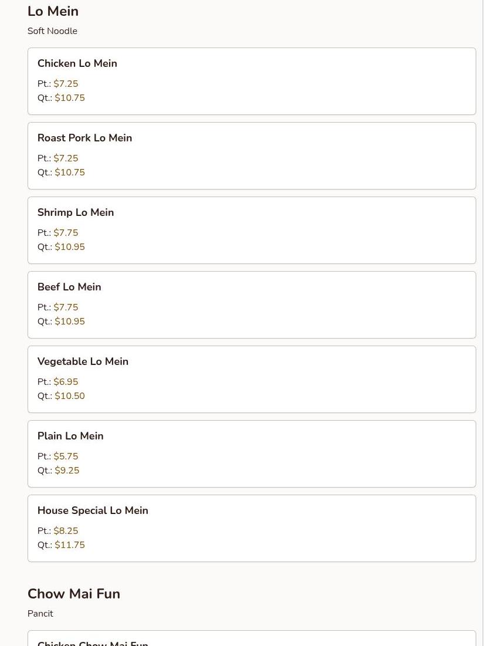Click the Chow Mai Fun section heading
This screenshot has width=495, height=646.
point(74,594)
